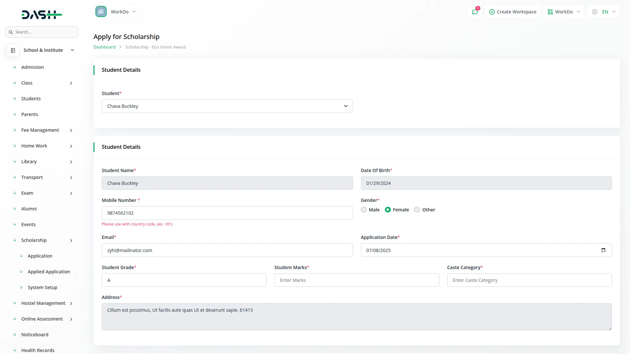Open the Application Date calendar picker
630x354 pixels.
point(603,250)
